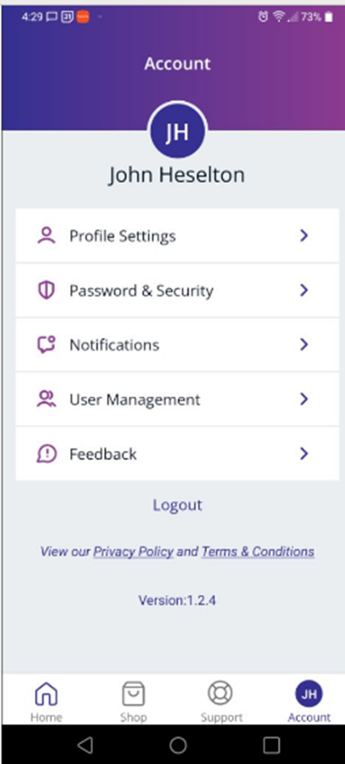
Task: Tap the large JH profile avatar
Action: coord(177,131)
